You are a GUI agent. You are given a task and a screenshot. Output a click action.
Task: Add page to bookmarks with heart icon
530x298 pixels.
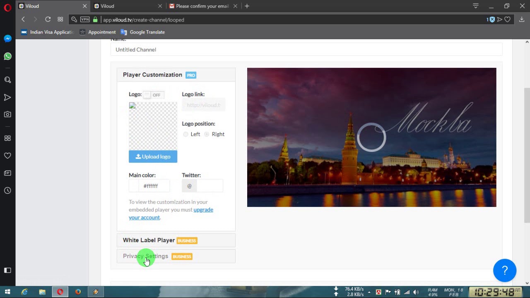[x=507, y=19]
